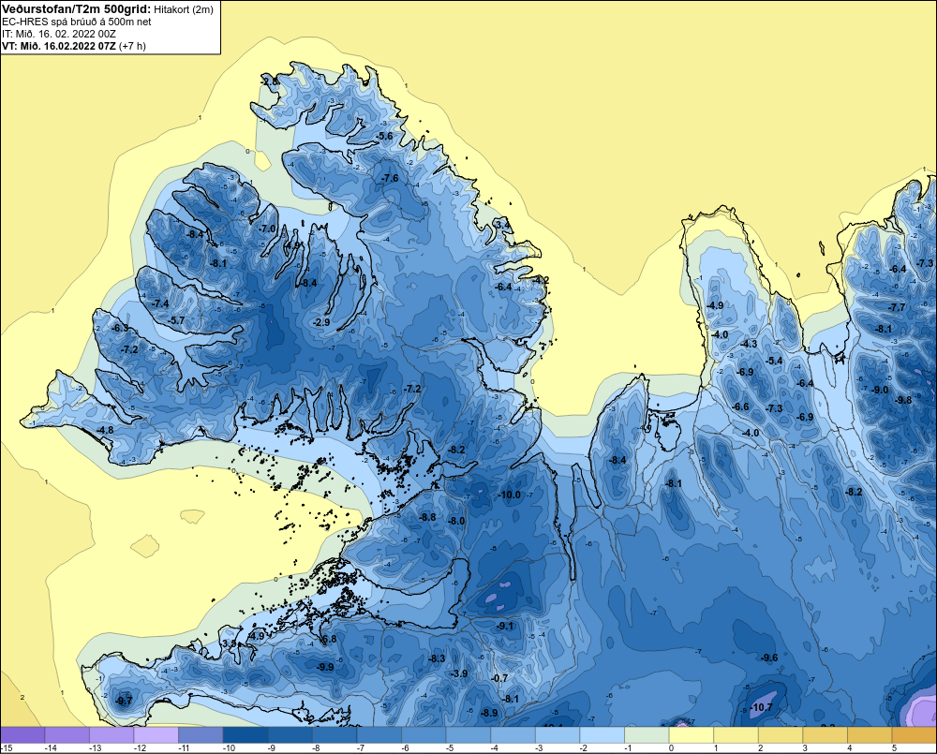Click the 'EC-HRES spá brúuð á 500m net' line
This screenshot has height=754, width=937.
coord(77,22)
